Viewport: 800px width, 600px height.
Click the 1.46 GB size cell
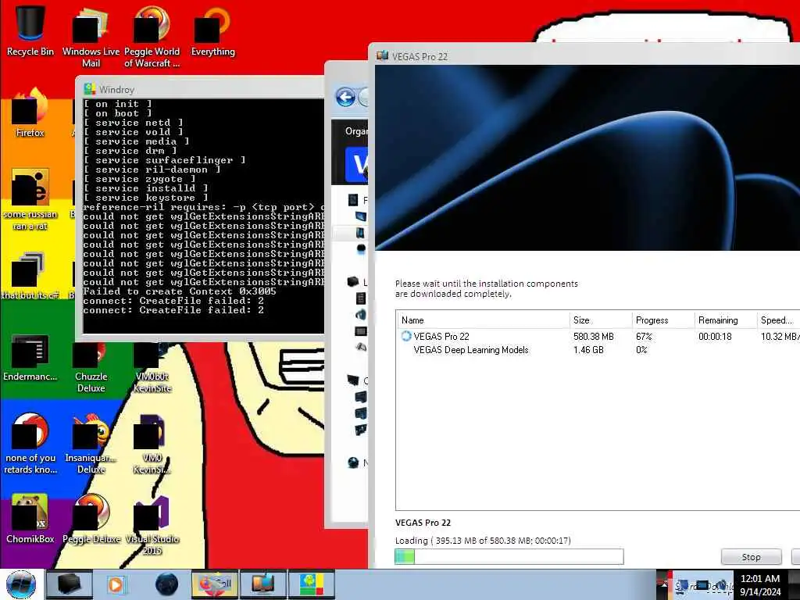pos(588,349)
